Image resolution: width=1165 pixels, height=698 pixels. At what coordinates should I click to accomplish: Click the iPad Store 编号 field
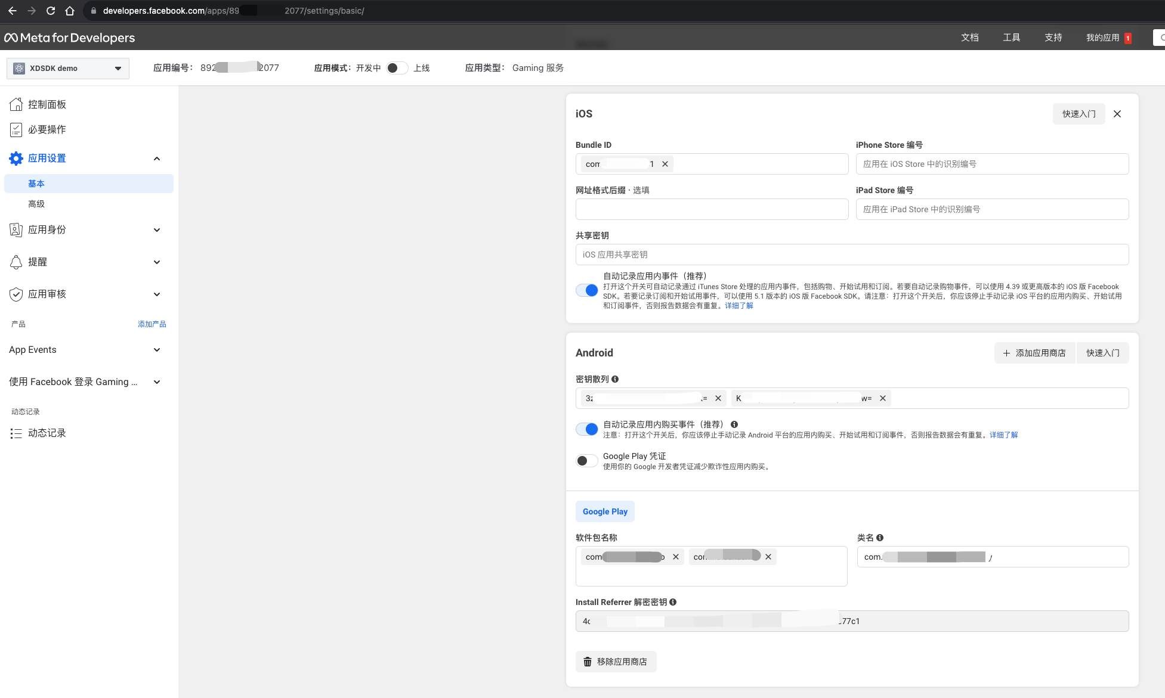[992, 209]
